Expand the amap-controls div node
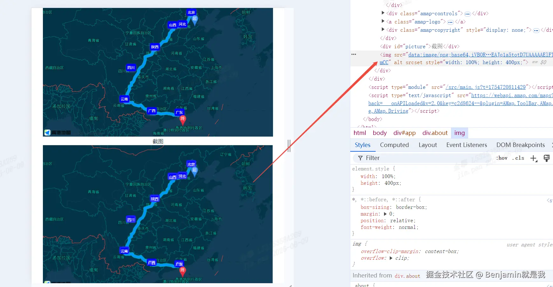This screenshot has height=287, width=553. click(383, 13)
